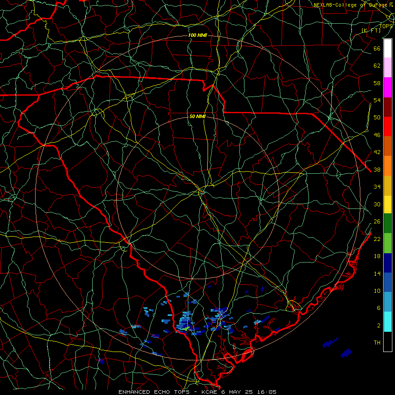Click the TH threshold label
The width and height of the screenshot is (395, 395).
point(377,343)
